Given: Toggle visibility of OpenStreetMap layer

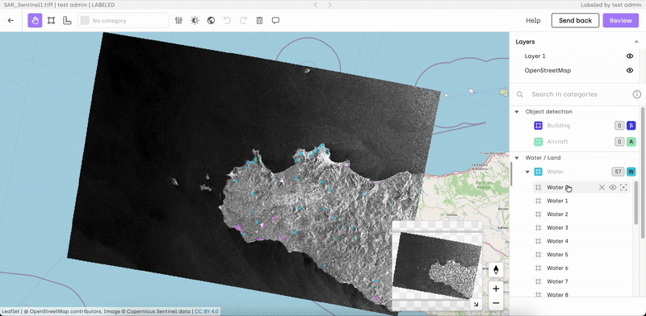Looking at the screenshot, I should (x=630, y=70).
